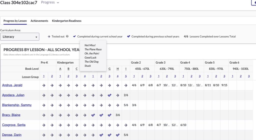Click the Tested out arrow legend icon
256x140 pixels.
pos(49,36)
